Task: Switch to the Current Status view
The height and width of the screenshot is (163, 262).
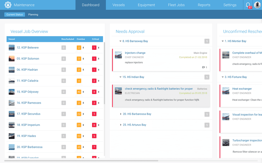Action: [15, 15]
